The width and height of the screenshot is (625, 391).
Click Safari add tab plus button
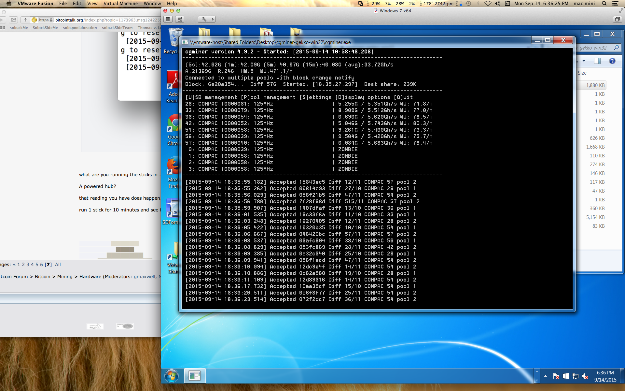tap(25, 20)
